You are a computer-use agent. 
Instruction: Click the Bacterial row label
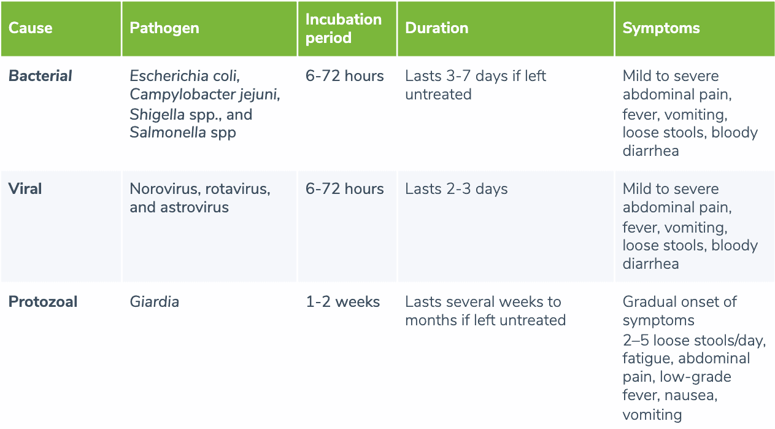(x=40, y=76)
